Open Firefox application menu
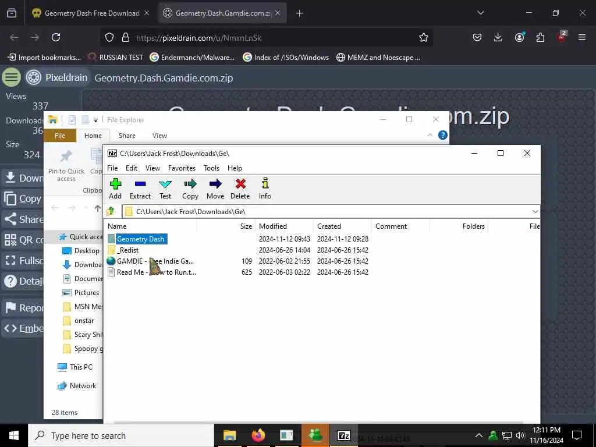Viewport: 596px width, 447px height. (582, 37)
